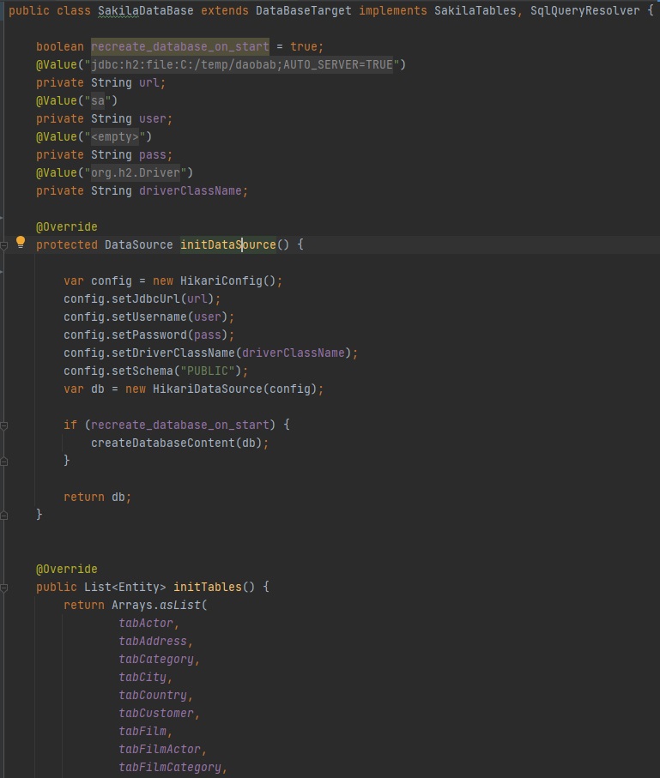The width and height of the screenshot is (660, 778).
Task: Click tabFilmActor in the list
Action: coord(160,749)
